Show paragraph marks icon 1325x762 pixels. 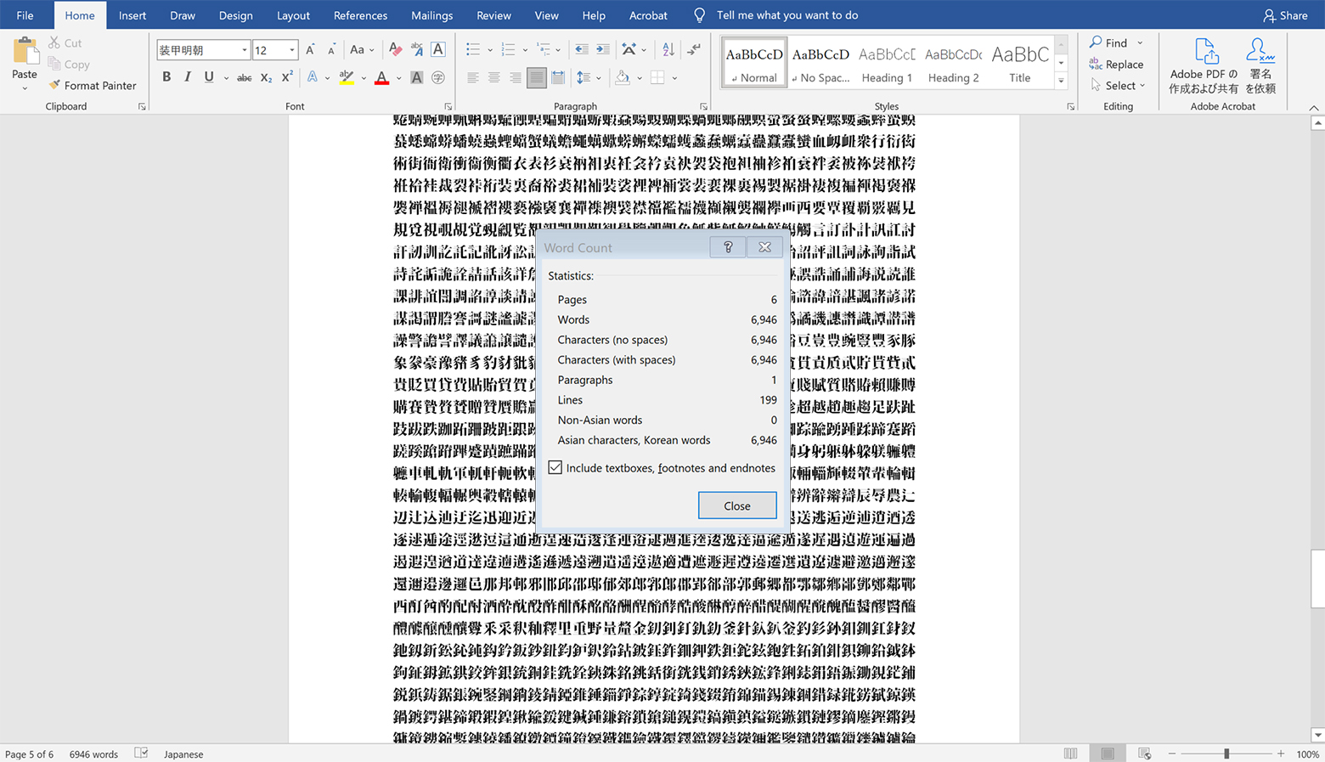694,50
